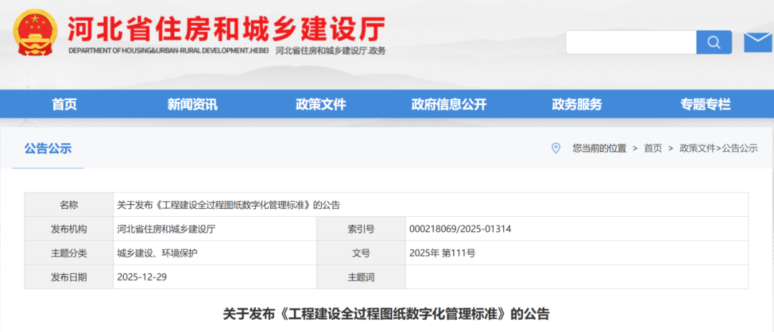Click the search magnifier button

click(x=714, y=42)
